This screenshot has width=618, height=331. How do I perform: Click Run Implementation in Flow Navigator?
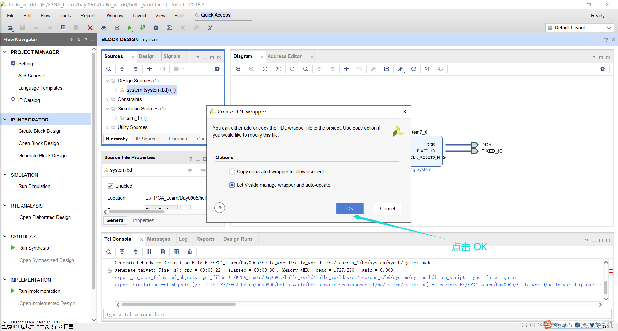point(39,291)
